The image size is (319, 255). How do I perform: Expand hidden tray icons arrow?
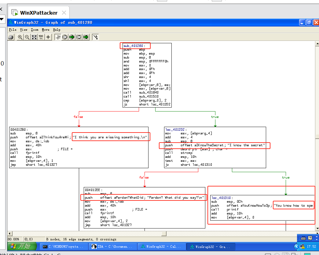[x=297, y=246]
